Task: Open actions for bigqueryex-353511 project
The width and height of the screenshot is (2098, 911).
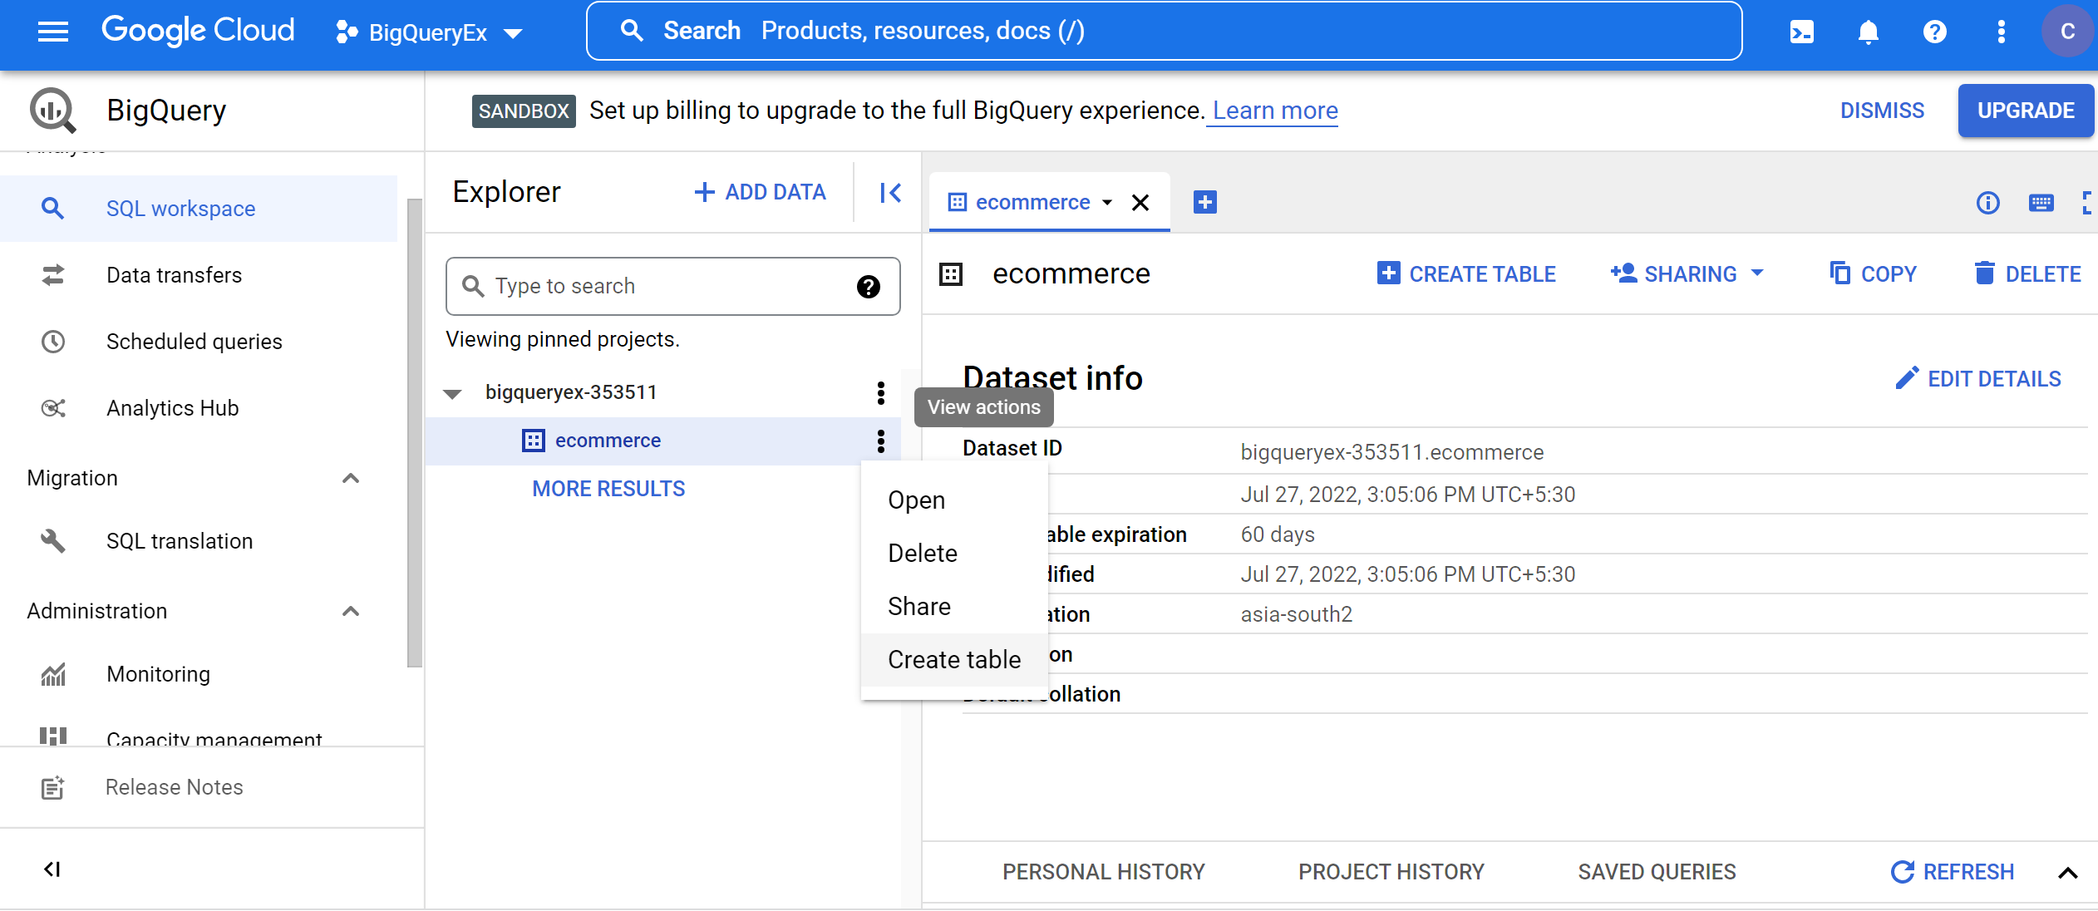Action: (881, 392)
